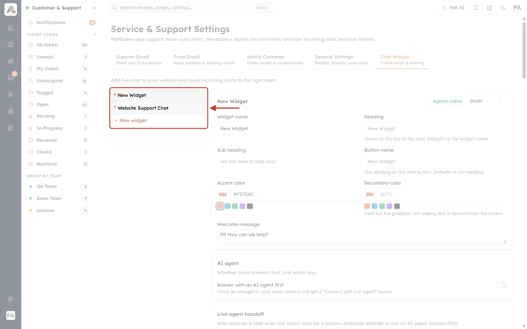This screenshot has width=527, height=329.
Task: Pick the purple secondary color swatch
Action: (389, 206)
